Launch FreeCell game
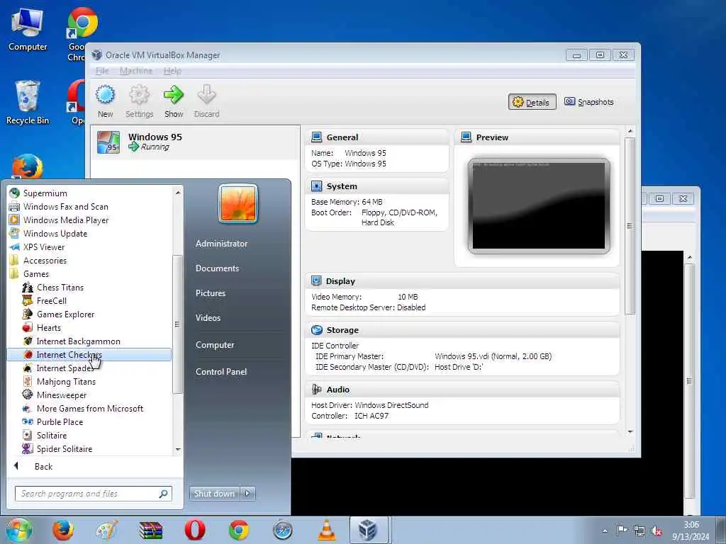This screenshot has width=726, height=544. tap(90, 300)
